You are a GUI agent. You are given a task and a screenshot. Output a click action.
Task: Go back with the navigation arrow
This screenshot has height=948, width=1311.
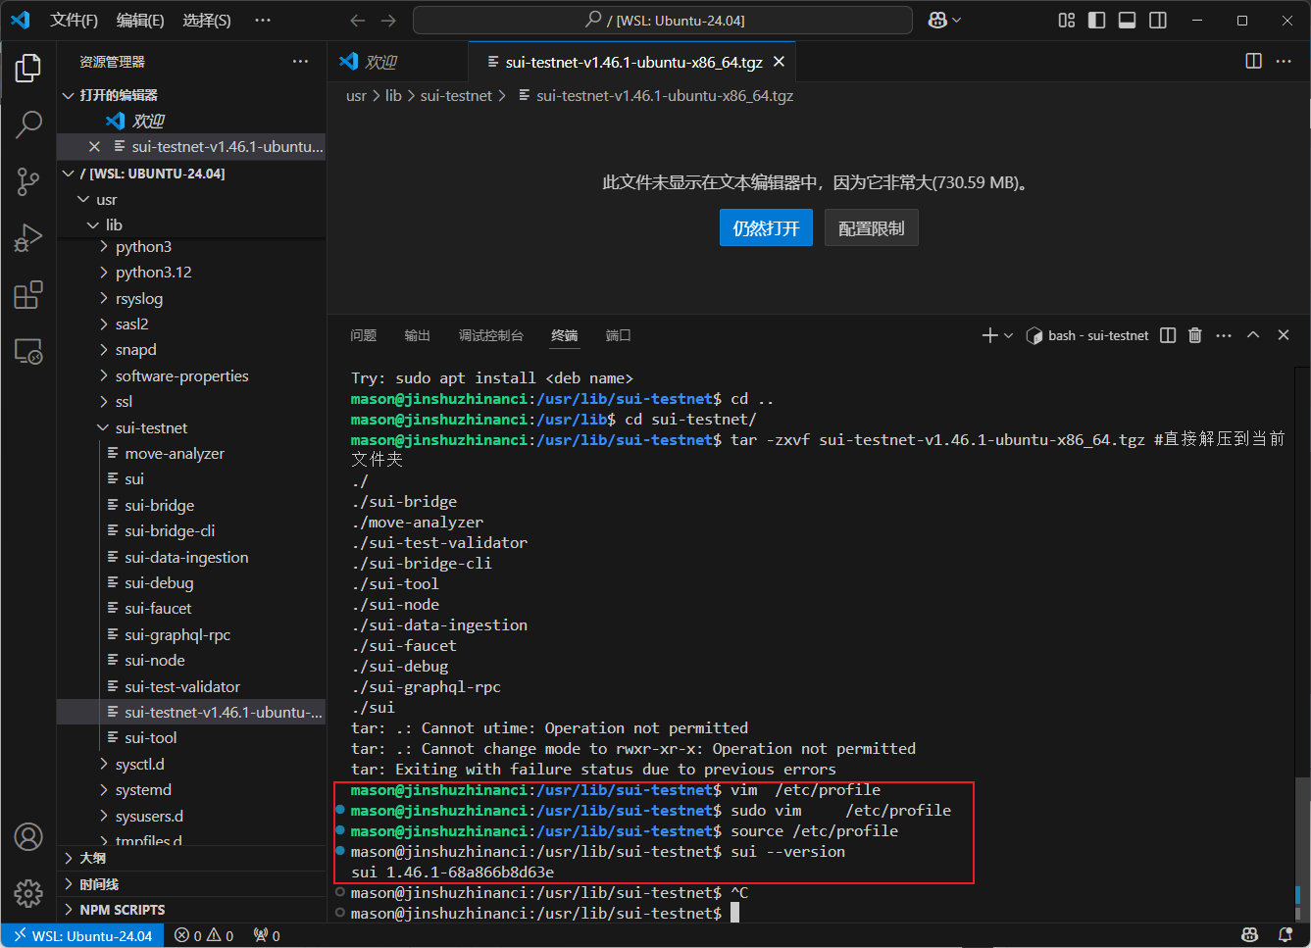point(358,21)
